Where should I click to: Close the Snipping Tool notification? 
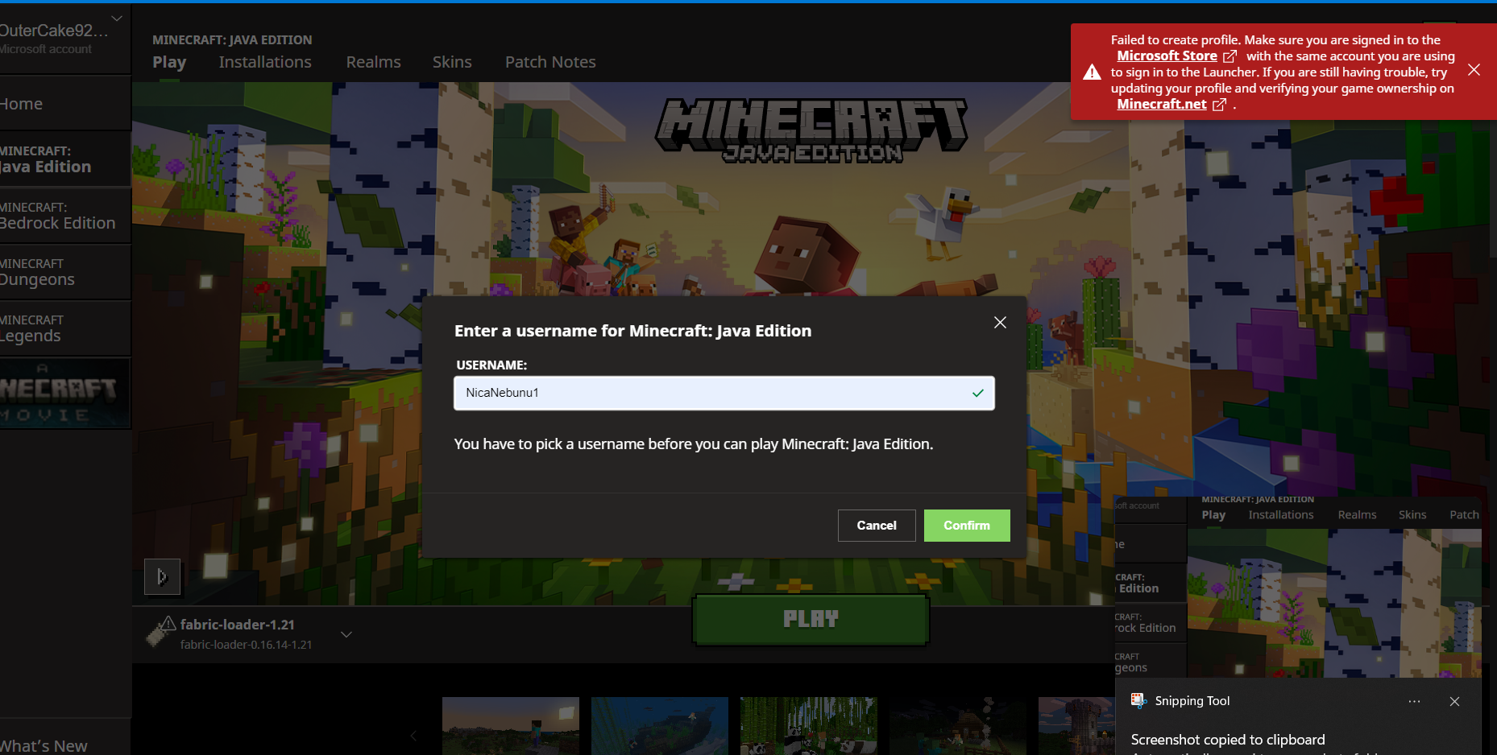point(1454,702)
